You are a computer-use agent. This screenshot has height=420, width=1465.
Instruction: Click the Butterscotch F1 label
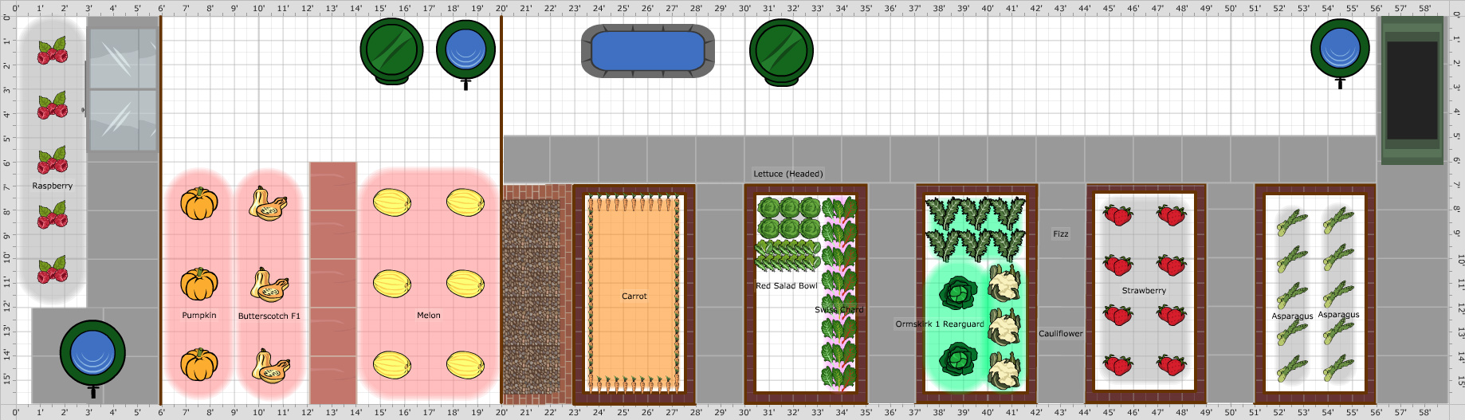[x=269, y=316]
